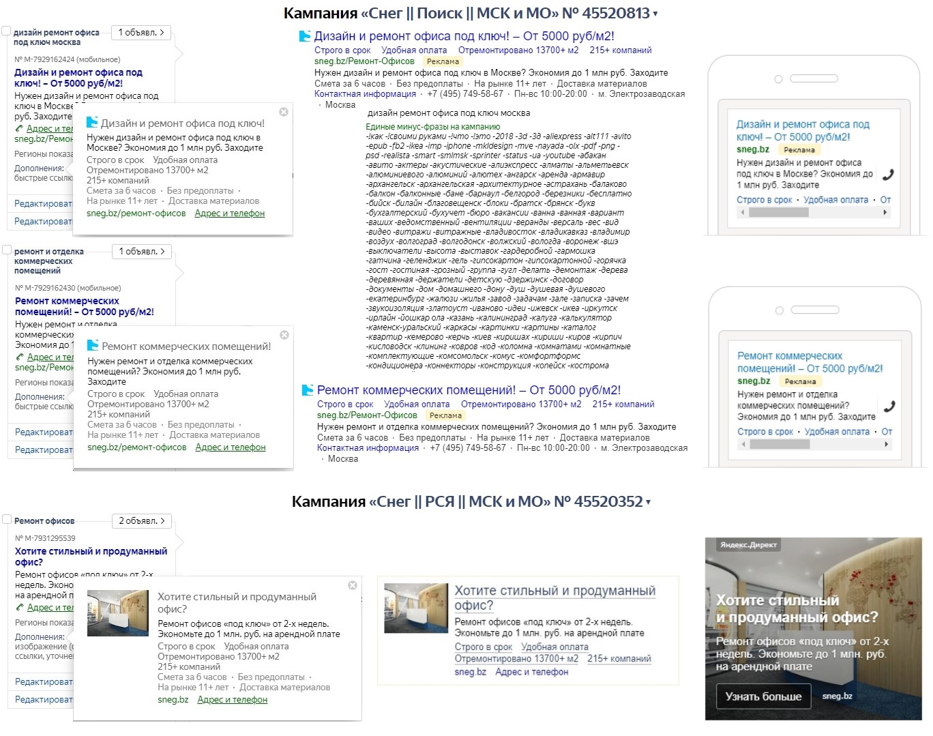Image resolution: width=933 pixels, height=736 pixels.
Task: Click the left scroll arrow in the 'Ремонт коммерческих помещений' mobile preview
Action: [x=744, y=444]
